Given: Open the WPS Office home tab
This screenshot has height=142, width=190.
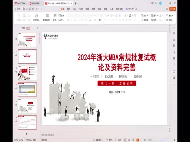Looking at the screenshot, I should [x=20, y=3].
